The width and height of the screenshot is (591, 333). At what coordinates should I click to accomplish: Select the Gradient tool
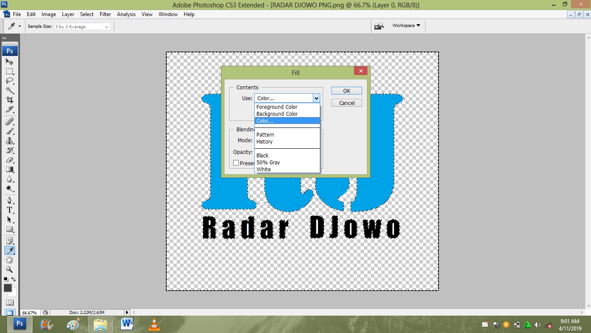click(10, 169)
